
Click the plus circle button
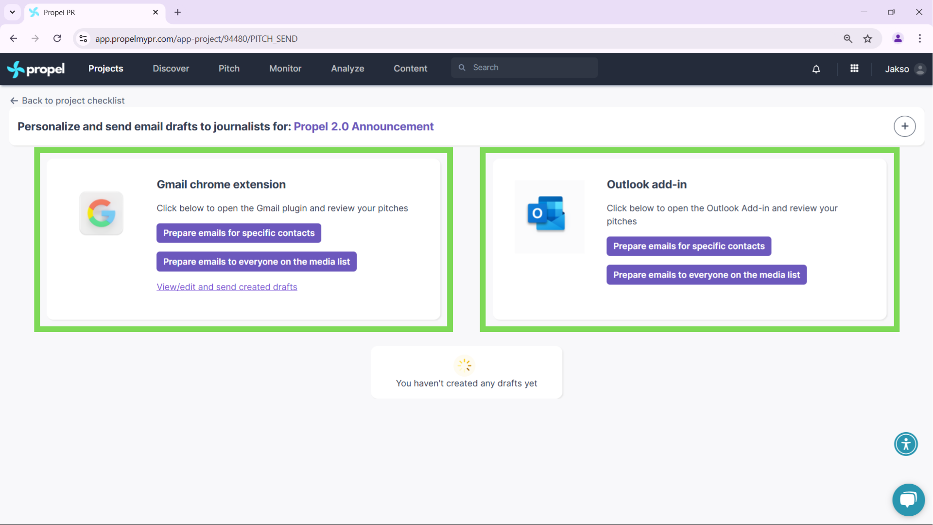[904, 126]
